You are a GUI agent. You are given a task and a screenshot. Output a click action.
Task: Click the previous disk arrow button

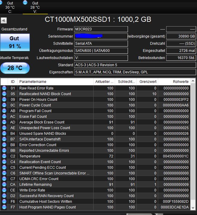coord(4,21)
